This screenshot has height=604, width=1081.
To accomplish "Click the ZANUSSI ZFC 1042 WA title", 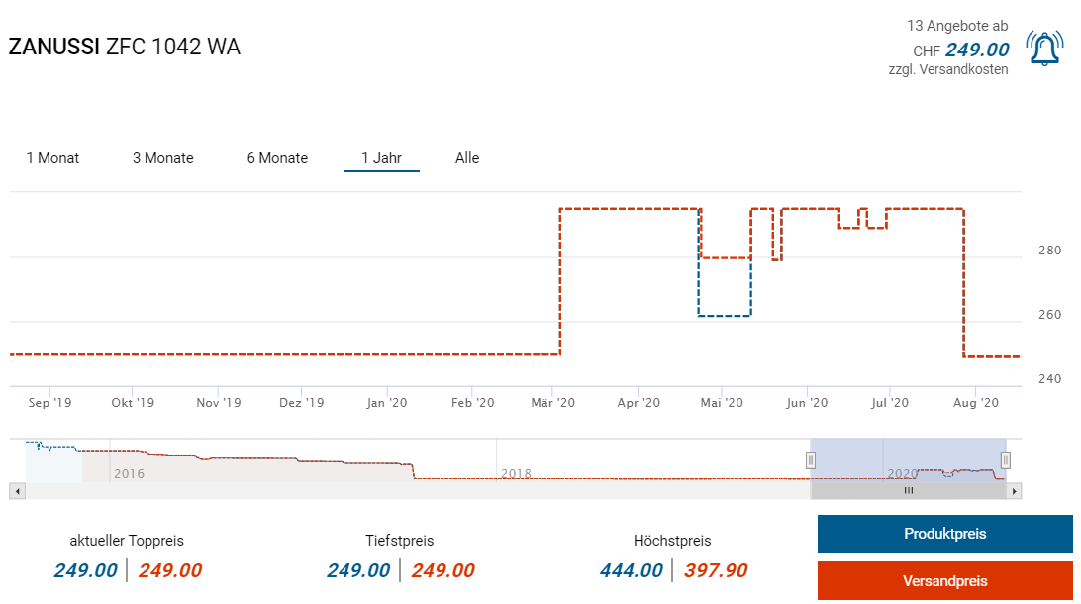I will click(125, 47).
